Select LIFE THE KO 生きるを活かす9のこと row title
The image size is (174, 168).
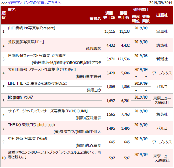pos(37,83)
